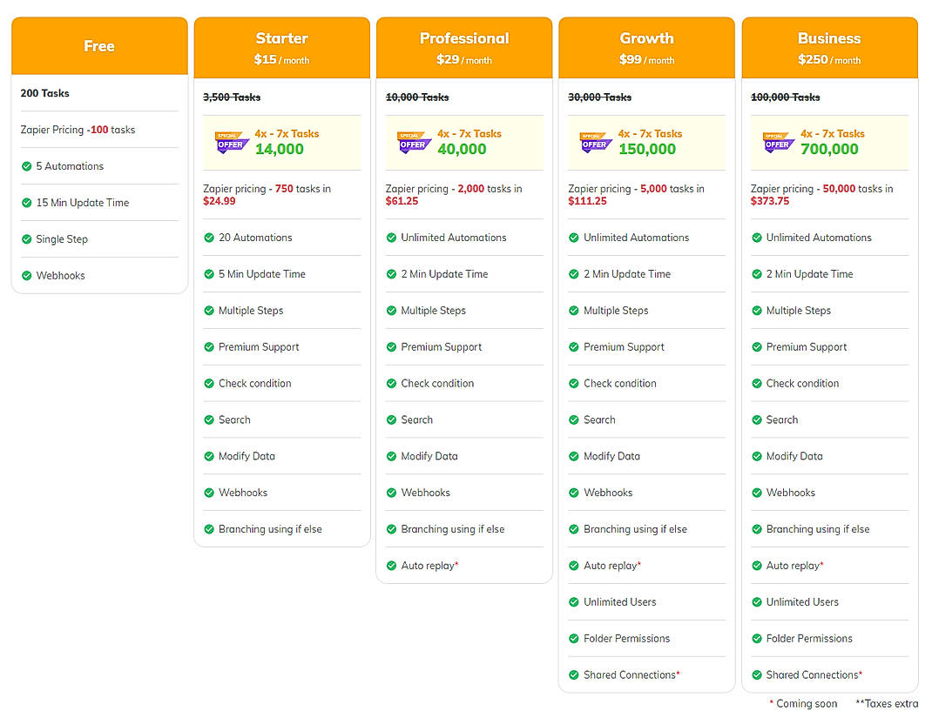Image resolution: width=932 pixels, height=718 pixels.
Task: Click green check icon beside 20 Automations
Action: [209, 238]
